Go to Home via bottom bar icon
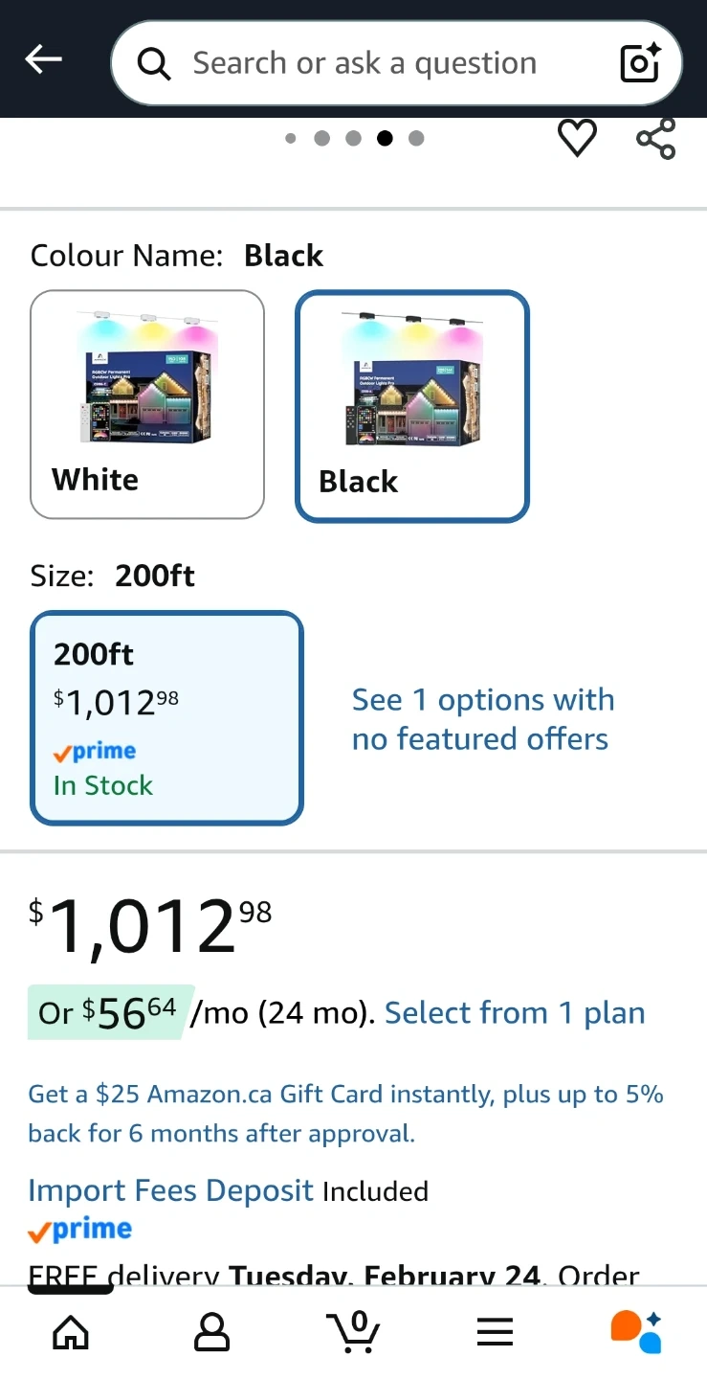Viewport: 707px width, 1379px height. pos(71,1331)
